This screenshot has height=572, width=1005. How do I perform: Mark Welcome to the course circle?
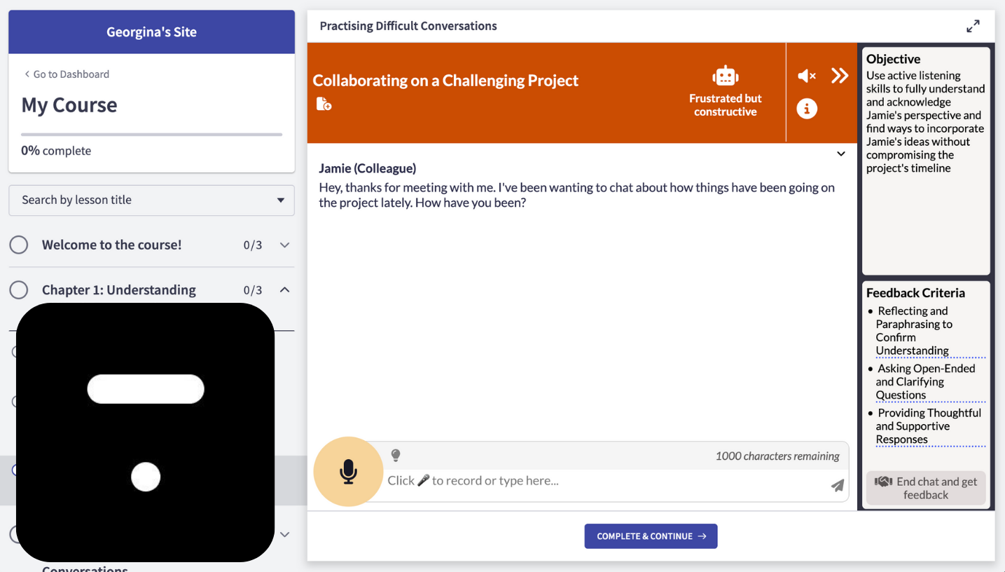coord(19,245)
